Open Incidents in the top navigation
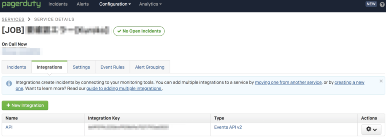The image size is (386, 138). [58, 4]
